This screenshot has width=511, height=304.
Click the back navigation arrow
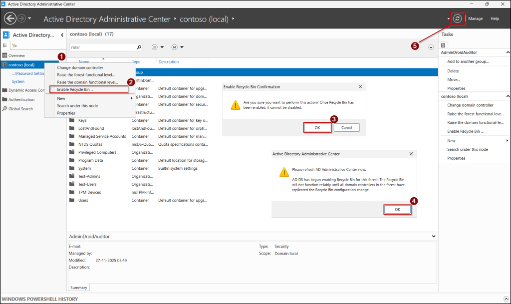point(10,19)
